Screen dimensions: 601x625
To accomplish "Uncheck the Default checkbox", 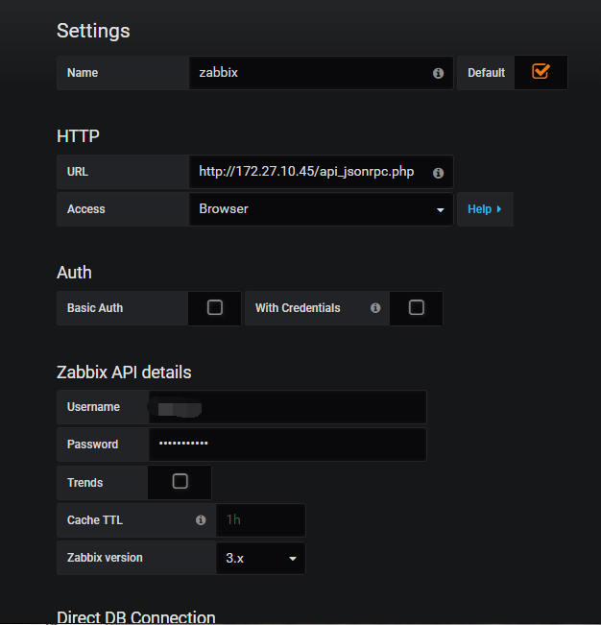I will [541, 72].
